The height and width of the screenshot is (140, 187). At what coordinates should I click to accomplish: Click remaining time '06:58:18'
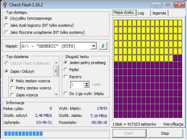click(x=99, y=122)
